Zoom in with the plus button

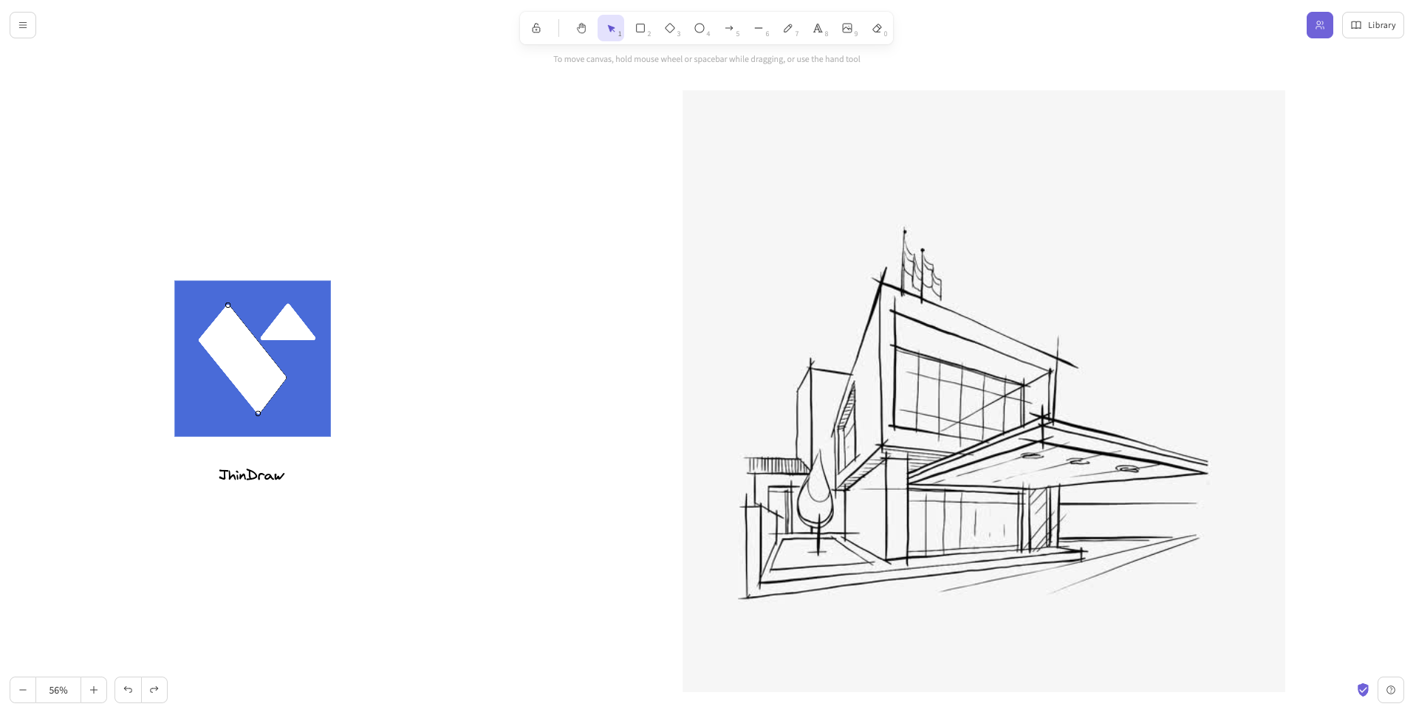click(94, 690)
